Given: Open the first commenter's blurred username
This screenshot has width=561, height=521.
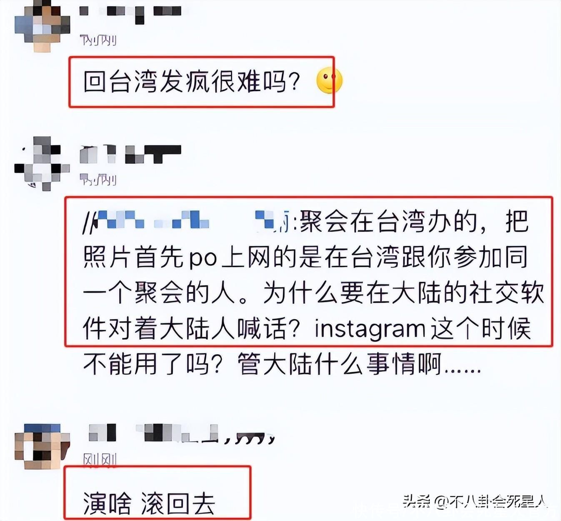Looking at the screenshot, I should pyautogui.click(x=130, y=13).
